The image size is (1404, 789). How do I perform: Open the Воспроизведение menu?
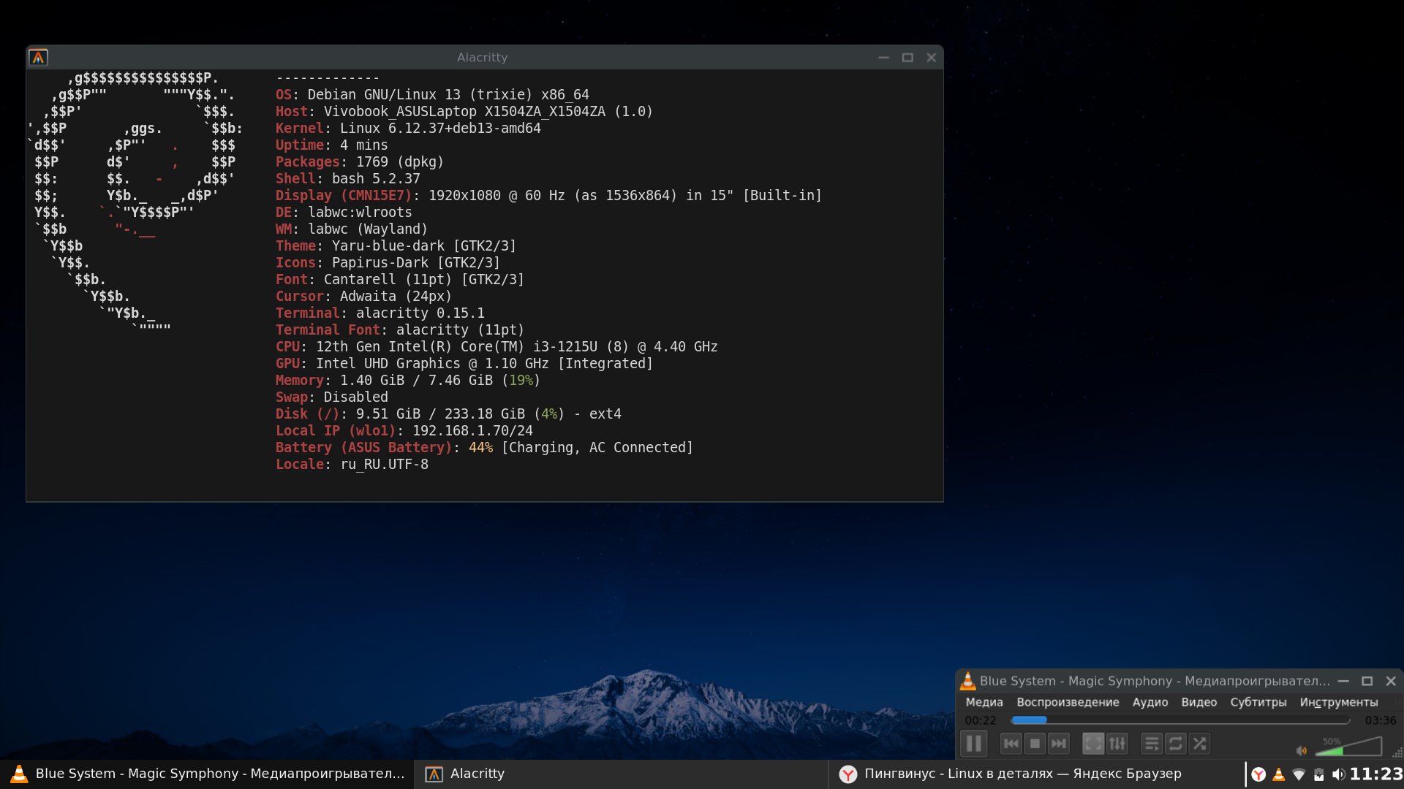tap(1068, 702)
